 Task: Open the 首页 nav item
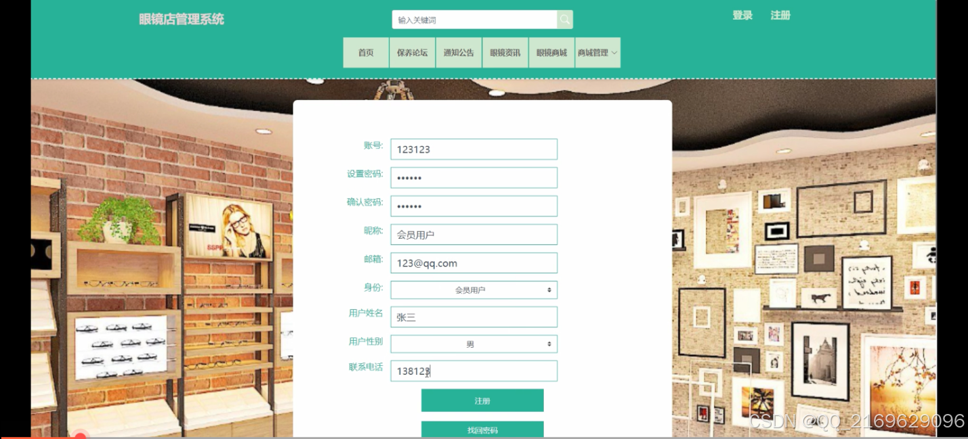[366, 53]
